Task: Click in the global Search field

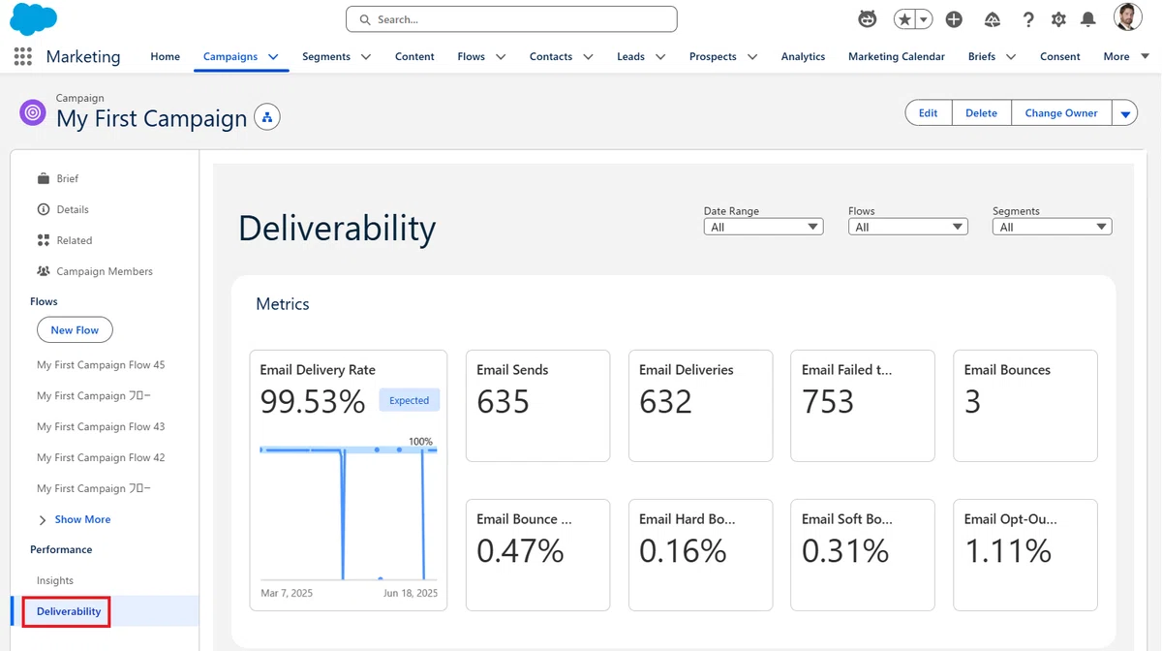Action: [511, 19]
